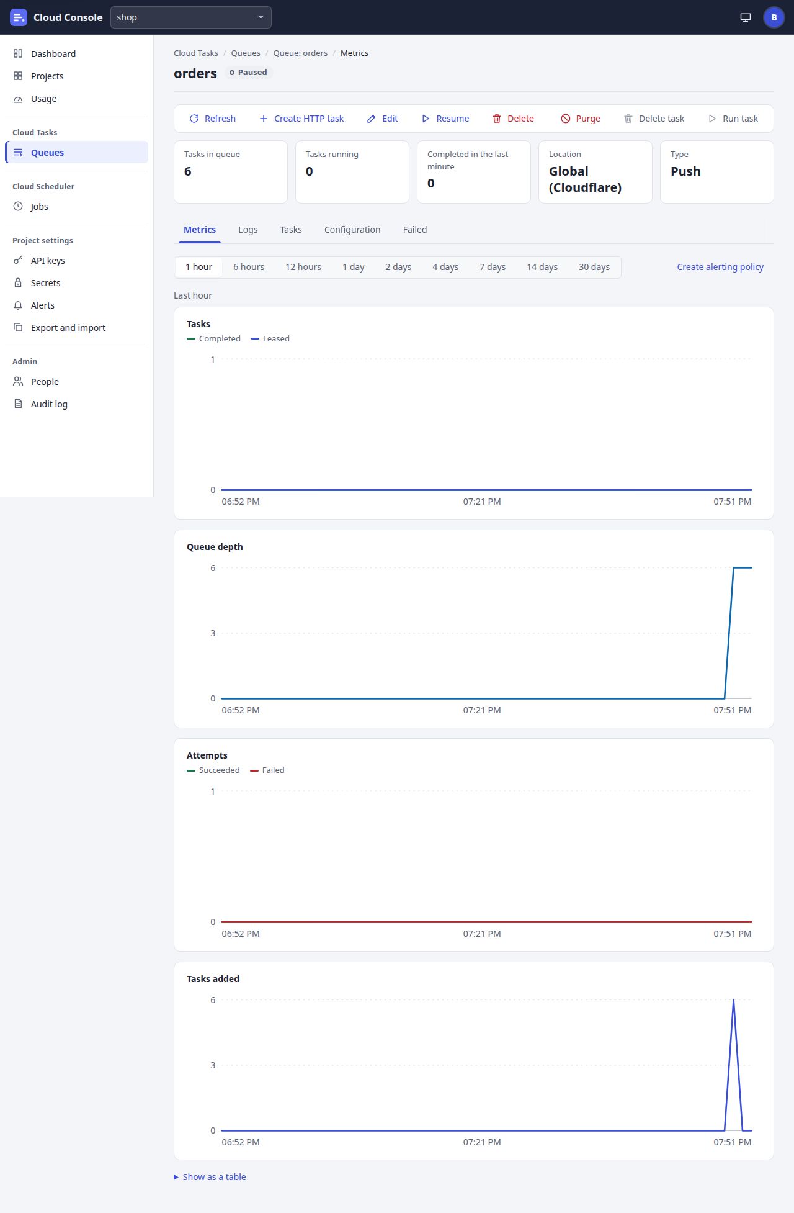
Task: Click the Edit pencil icon
Action: click(x=372, y=119)
